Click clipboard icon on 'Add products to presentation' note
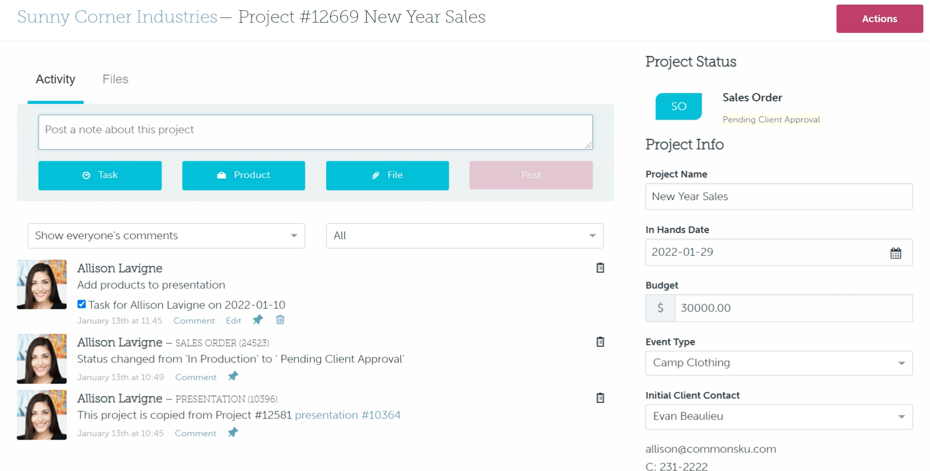The width and height of the screenshot is (930, 471). 600,268
